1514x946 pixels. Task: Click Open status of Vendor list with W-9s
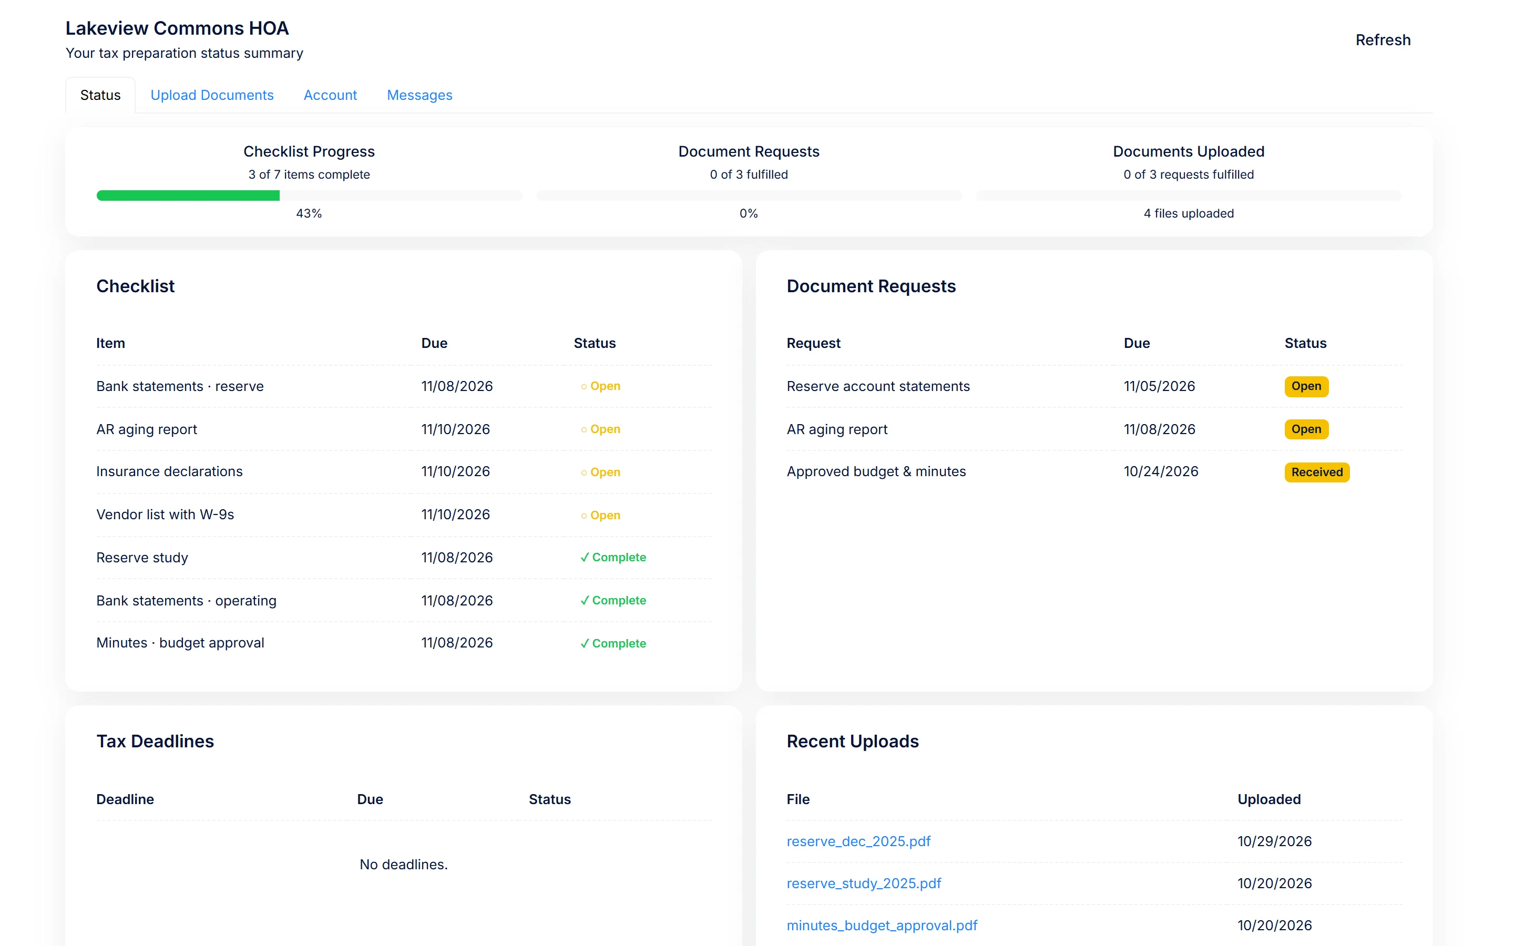point(600,516)
